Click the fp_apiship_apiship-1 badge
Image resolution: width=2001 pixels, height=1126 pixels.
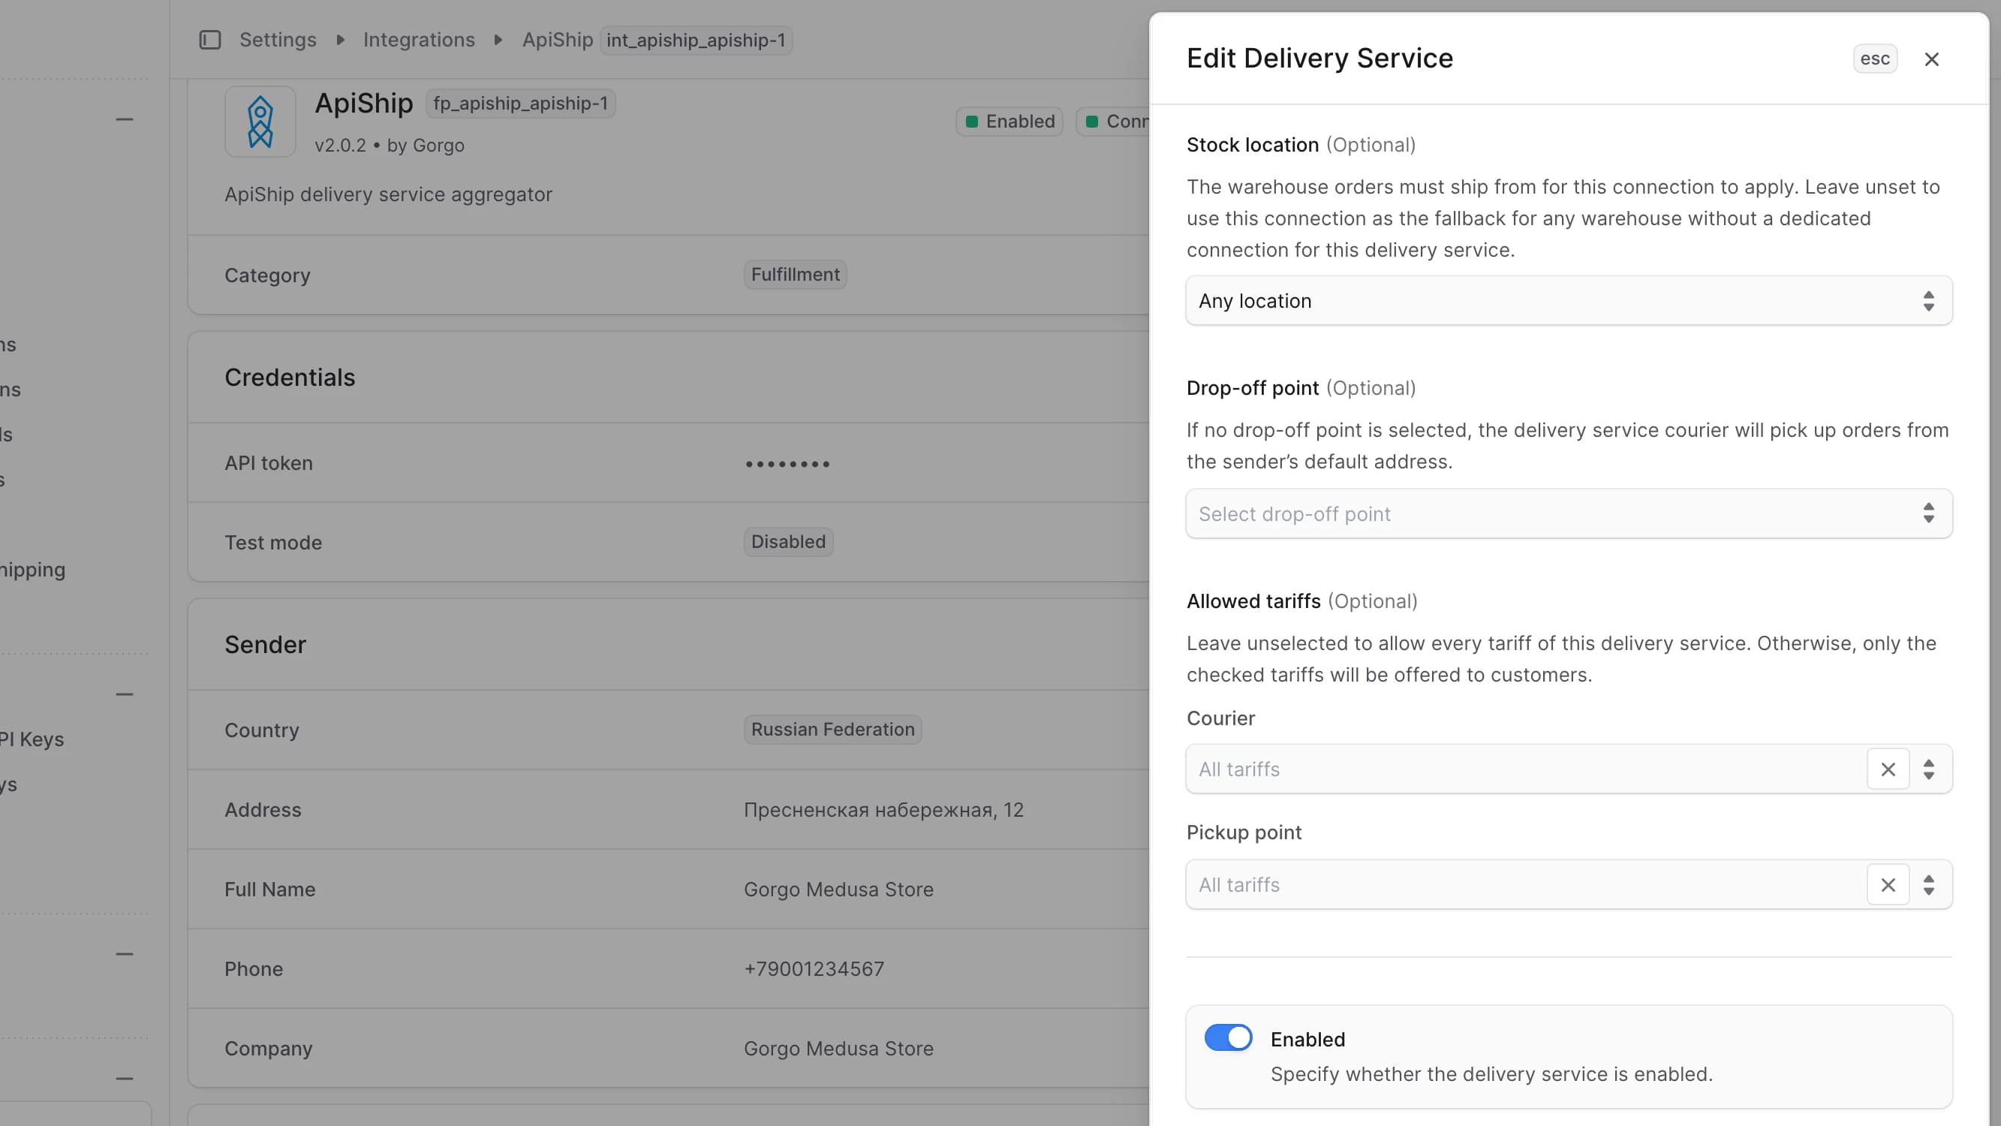pos(520,104)
